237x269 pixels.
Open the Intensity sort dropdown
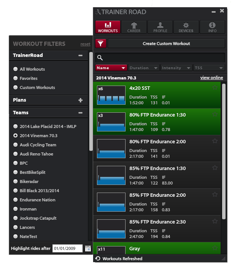coord(176,68)
